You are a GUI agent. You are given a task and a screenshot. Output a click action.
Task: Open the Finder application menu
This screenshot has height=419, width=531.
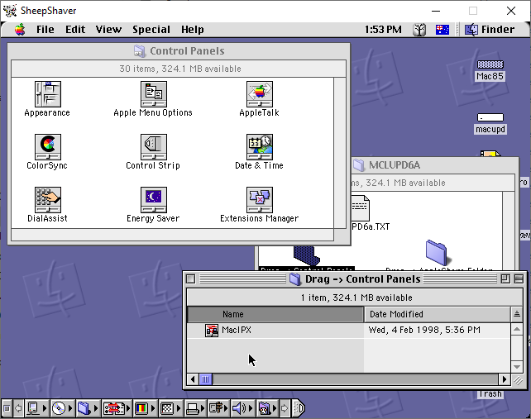pyautogui.click(x=490, y=30)
